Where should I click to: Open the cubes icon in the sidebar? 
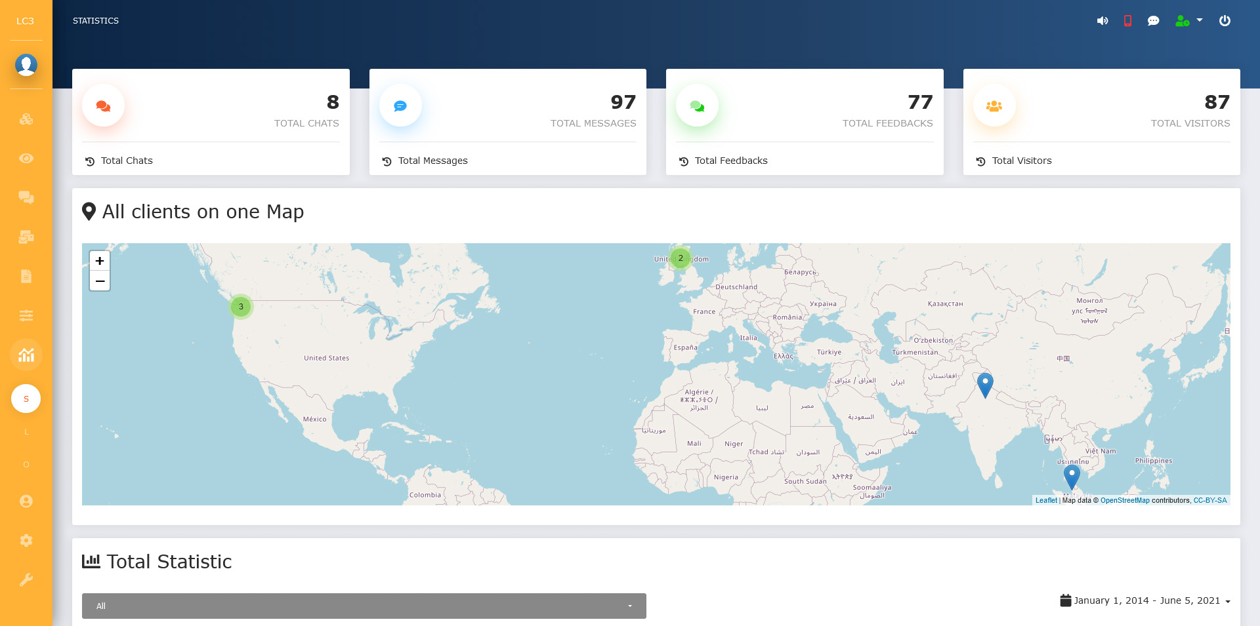coord(26,119)
